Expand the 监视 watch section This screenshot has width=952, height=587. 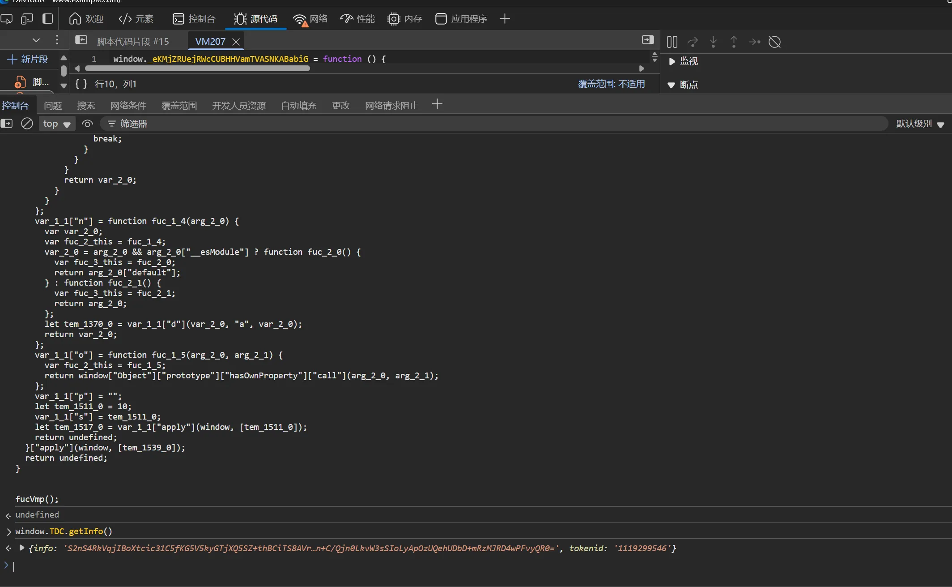684,61
